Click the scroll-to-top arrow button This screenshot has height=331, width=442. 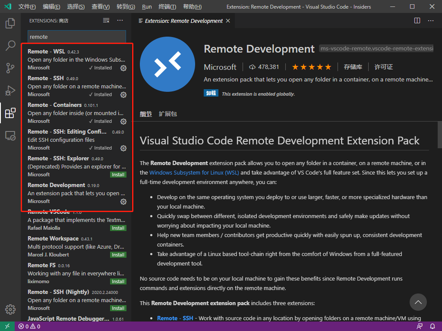tap(418, 302)
